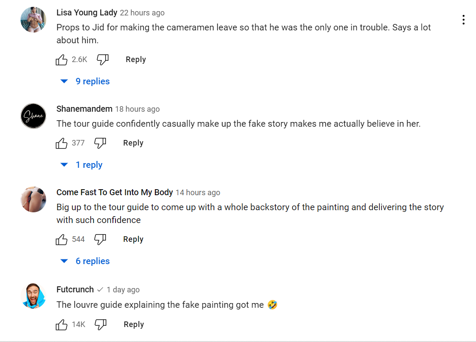Viewport: 476px width, 342px height.
Task: Expand the 9 replies under Lisa Young Lady's comment
Action: (x=92, y=81)
